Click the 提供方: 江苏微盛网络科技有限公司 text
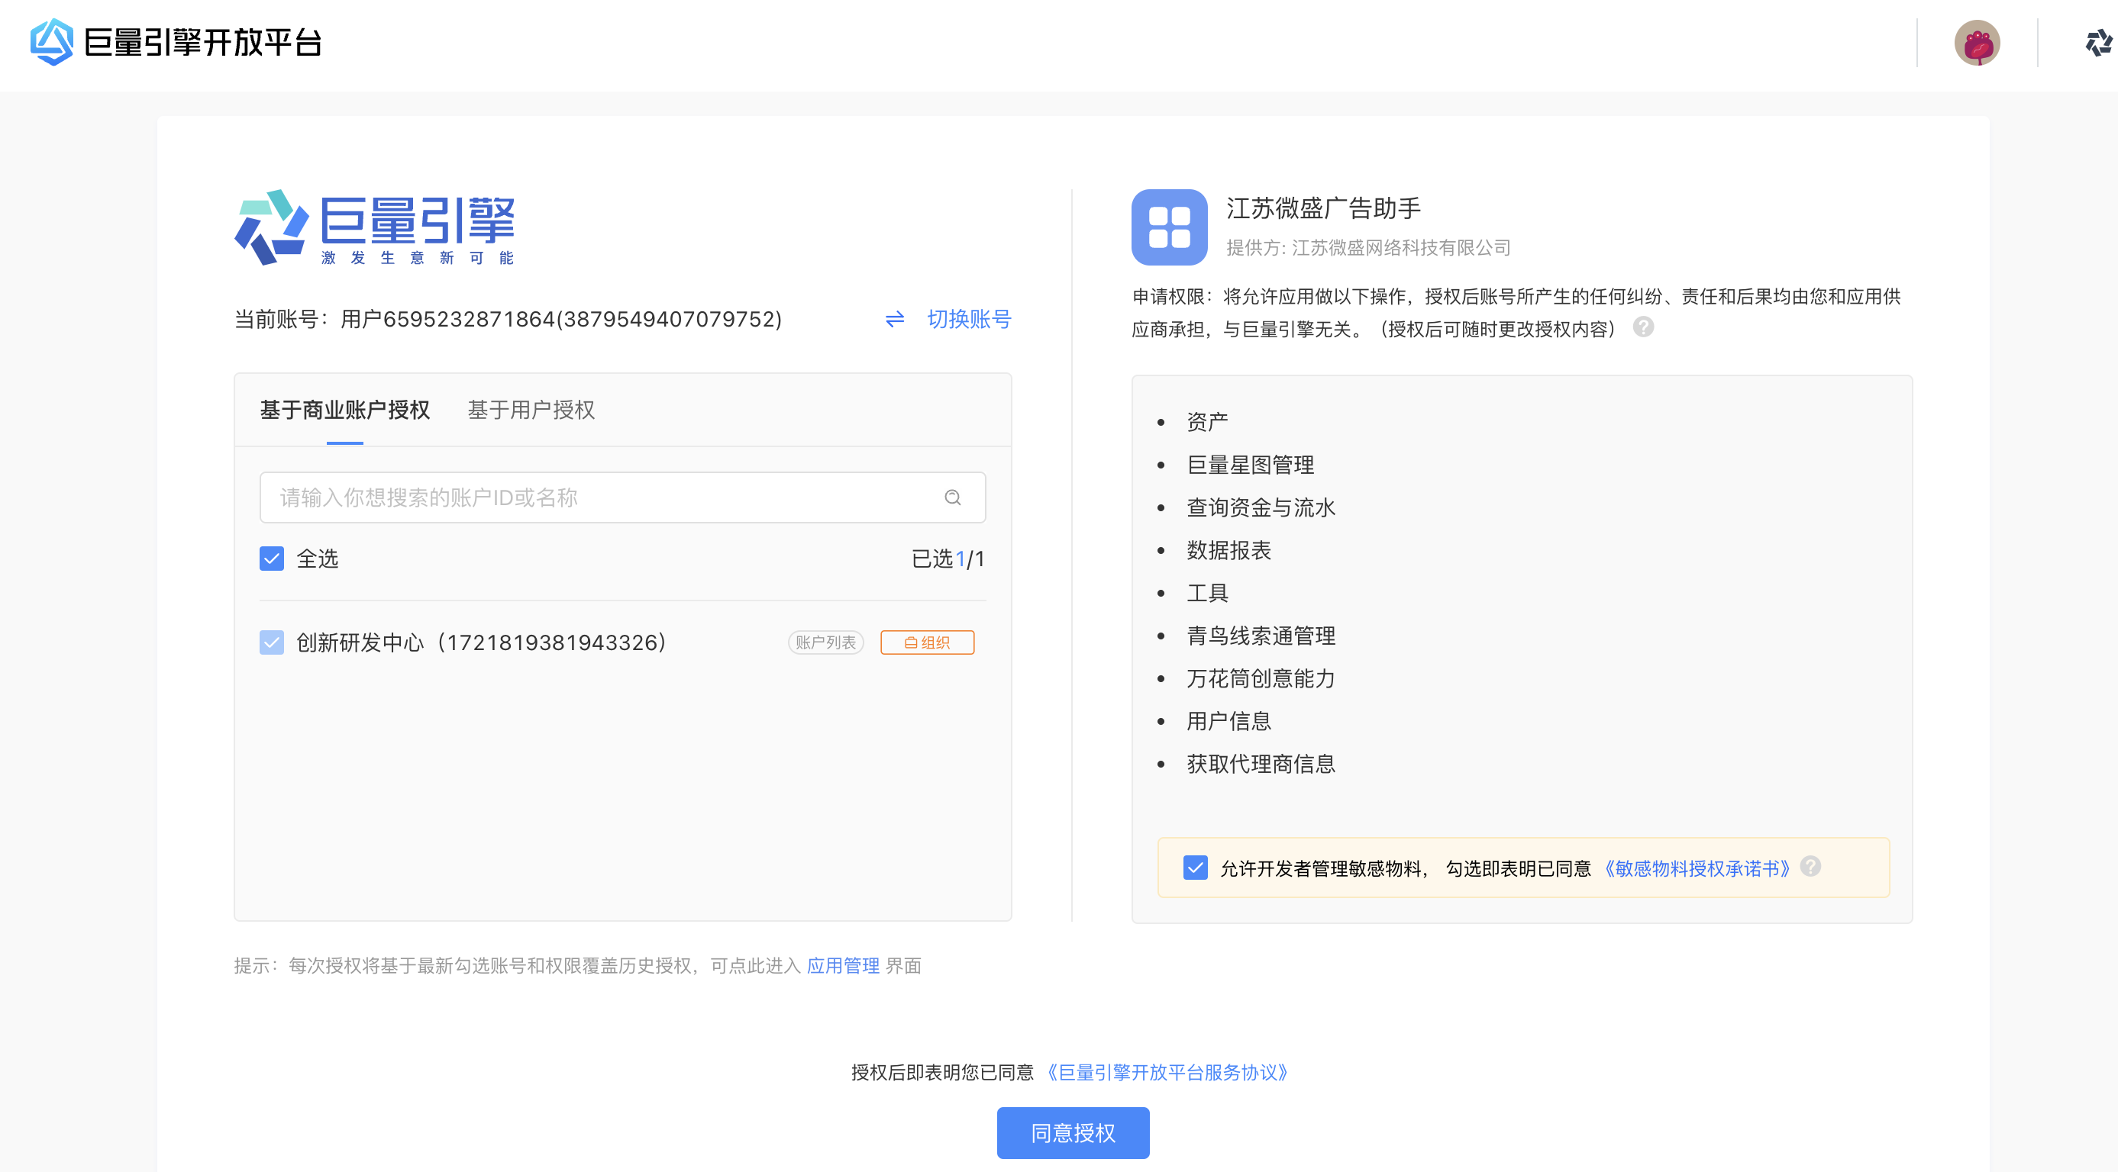 pyautogui.click(x=1368, y=247)
